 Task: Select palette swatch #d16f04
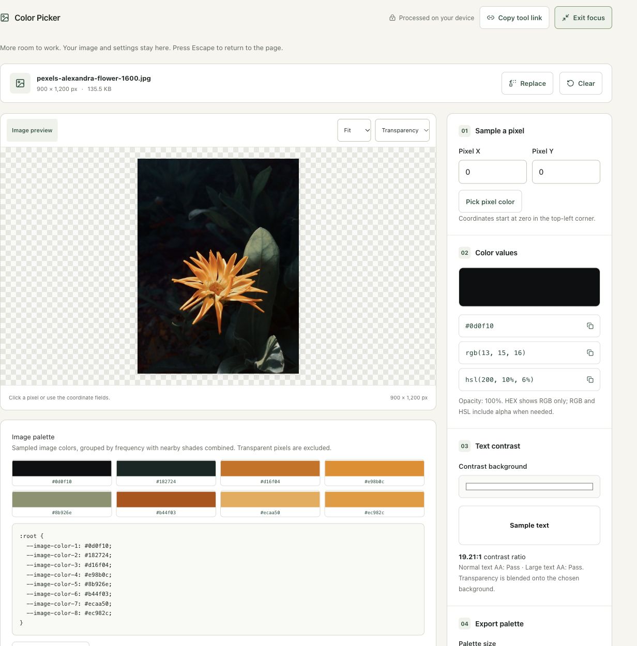point(270,472)
